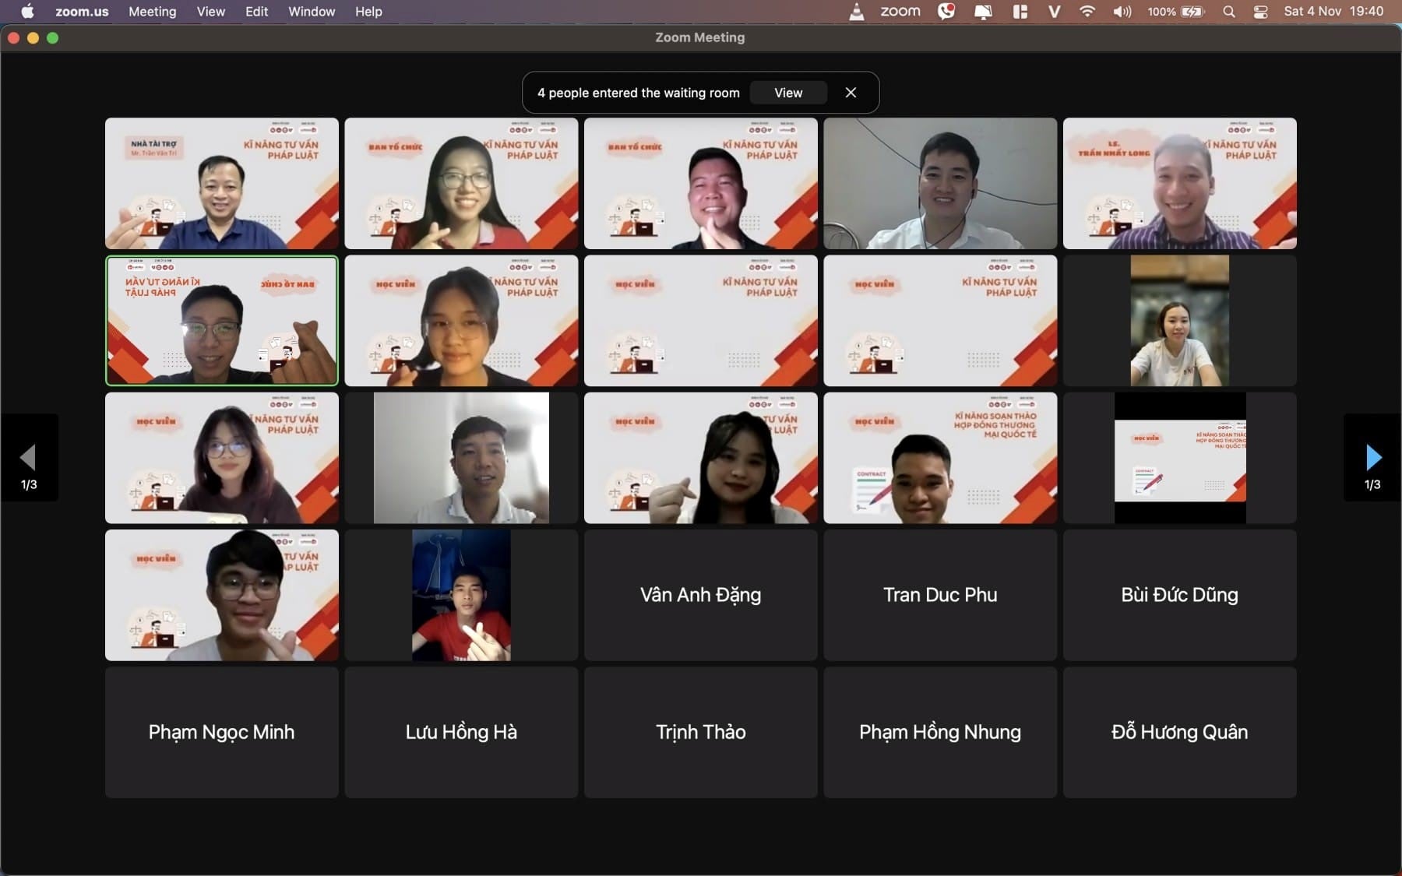Screen dimensions: 1402x876
Task: Open the screen mirroring icon in menu bar
Action: click(983, 12)
